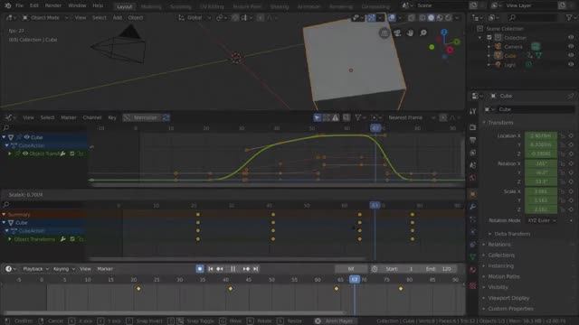Image resolution: width=579 pixels, height=325 pixels.
Task: Jump to the start frame button
Action: pyautogui.click(x=211, y=269)
